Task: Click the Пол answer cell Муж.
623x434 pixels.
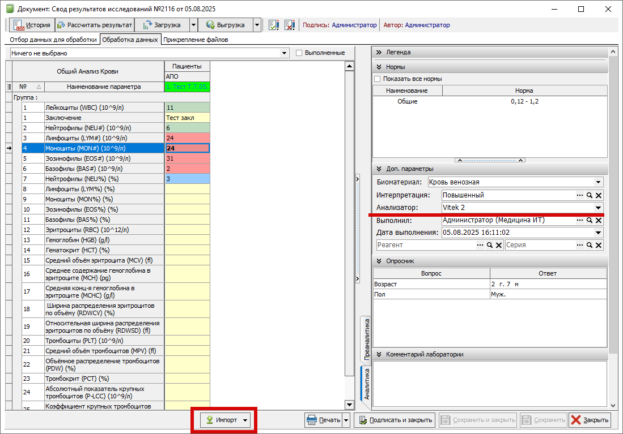Action: [548, 294]
